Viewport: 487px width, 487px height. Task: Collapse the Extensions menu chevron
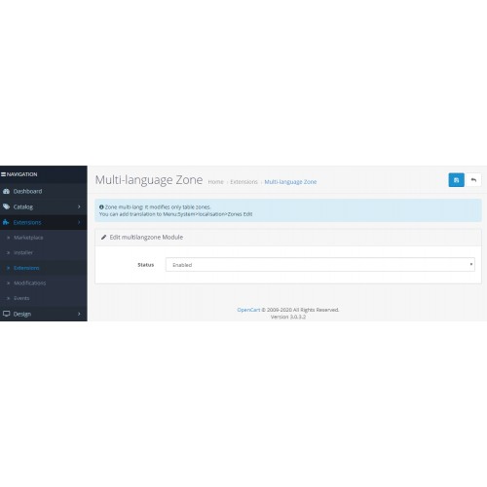coord(79,222)
